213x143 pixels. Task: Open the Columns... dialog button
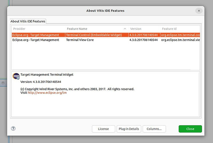click(x=154, y=129)
